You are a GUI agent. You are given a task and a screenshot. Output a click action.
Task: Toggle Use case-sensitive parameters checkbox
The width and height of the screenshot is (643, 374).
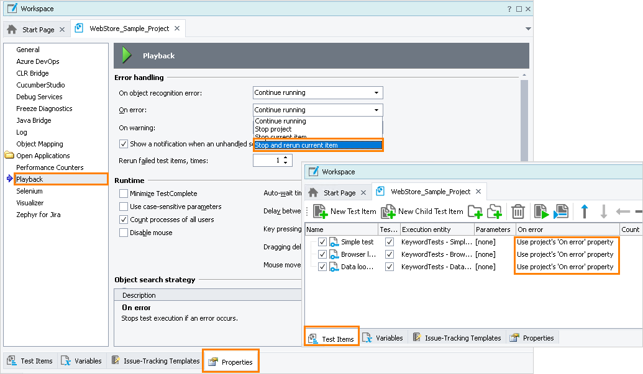point(124,207)
